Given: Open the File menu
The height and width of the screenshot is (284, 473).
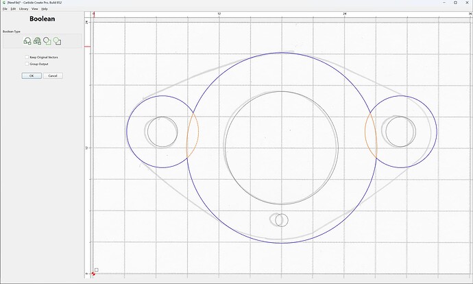Looking at the screenshot, I should (x=5, y=9).
